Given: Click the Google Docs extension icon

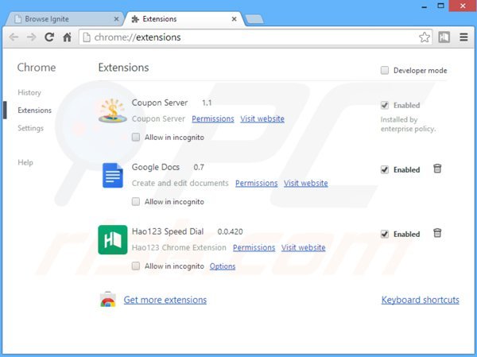Looking at the screenshot, I should click(113, 175).
